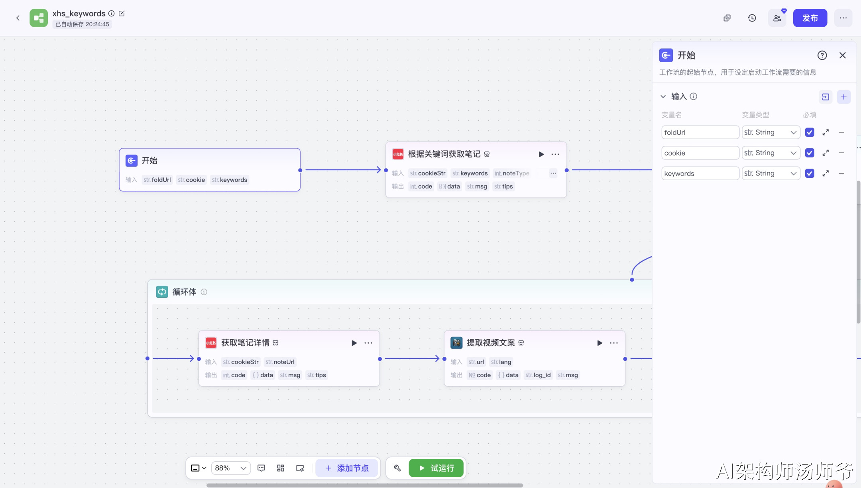Click the version history clock icon
The height and width of the screenshot is (488, 861).
[x=752, y=18]
